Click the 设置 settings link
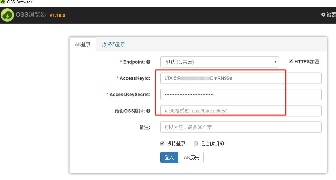The height and width of the screenshot is (180, 336). (x=331, y=15)
